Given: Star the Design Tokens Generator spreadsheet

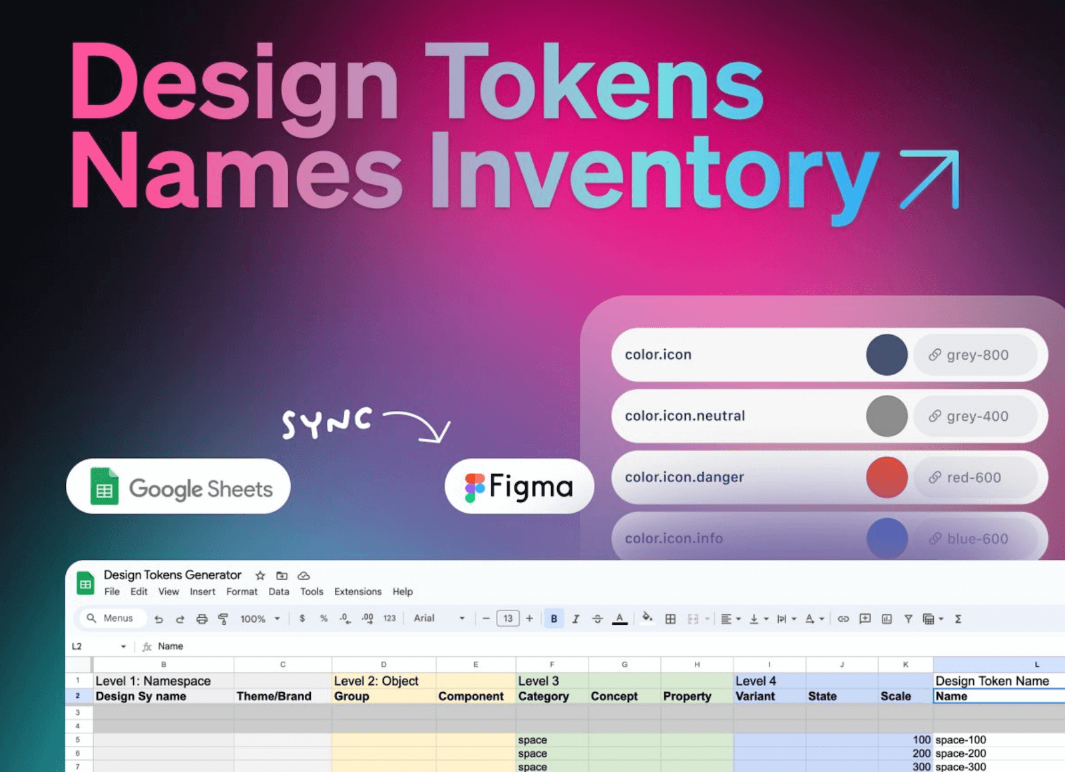Looking at the screenshot, I should pos(260,576).
